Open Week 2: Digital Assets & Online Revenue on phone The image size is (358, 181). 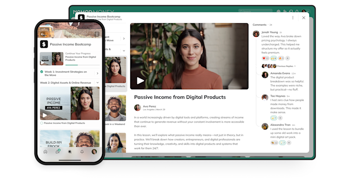click(x=66, y=83)
